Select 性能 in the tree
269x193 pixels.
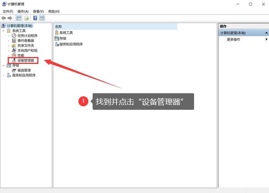21,55
